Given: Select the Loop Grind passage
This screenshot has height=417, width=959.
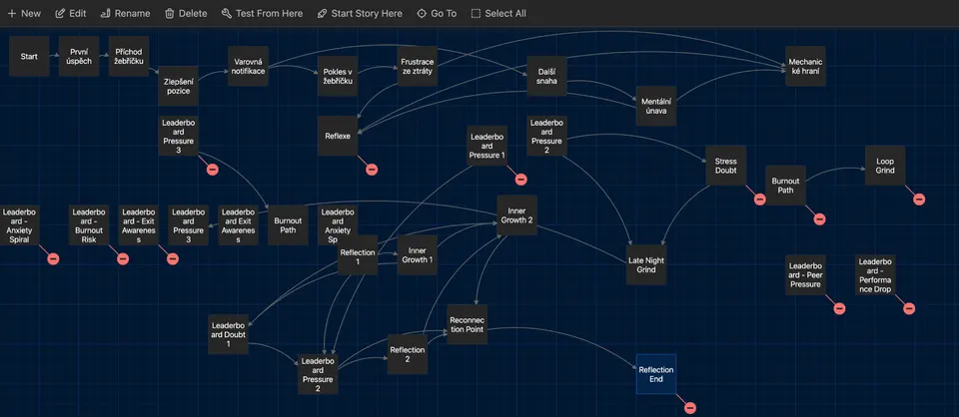Looking at the screenshot, I should point(885,166).
